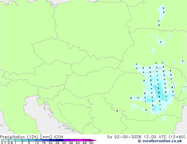Select the 30–35 mm purple legend swatch

(x=66, y=140)
